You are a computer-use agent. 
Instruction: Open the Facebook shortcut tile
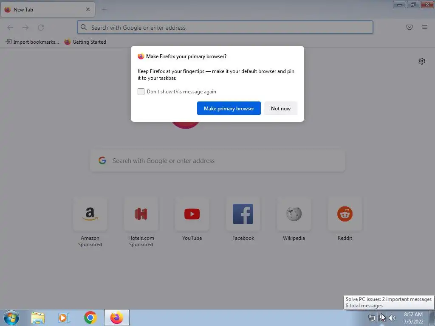coord(243,214)
